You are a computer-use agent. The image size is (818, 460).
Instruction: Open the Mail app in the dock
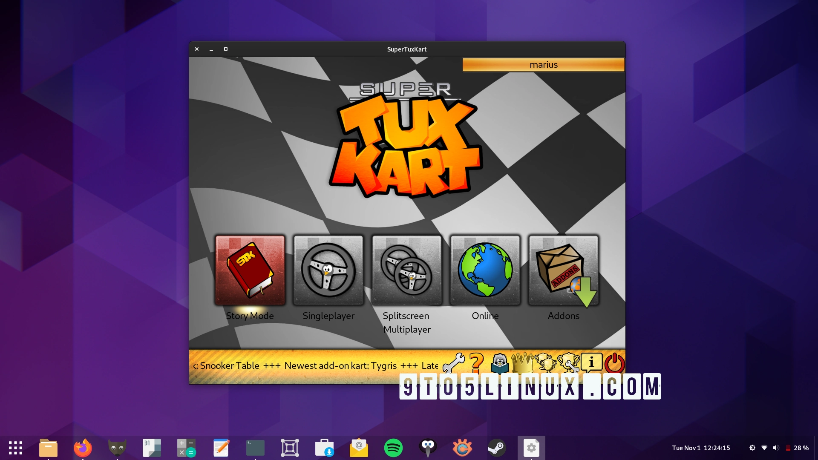click(x=359, y=448)
